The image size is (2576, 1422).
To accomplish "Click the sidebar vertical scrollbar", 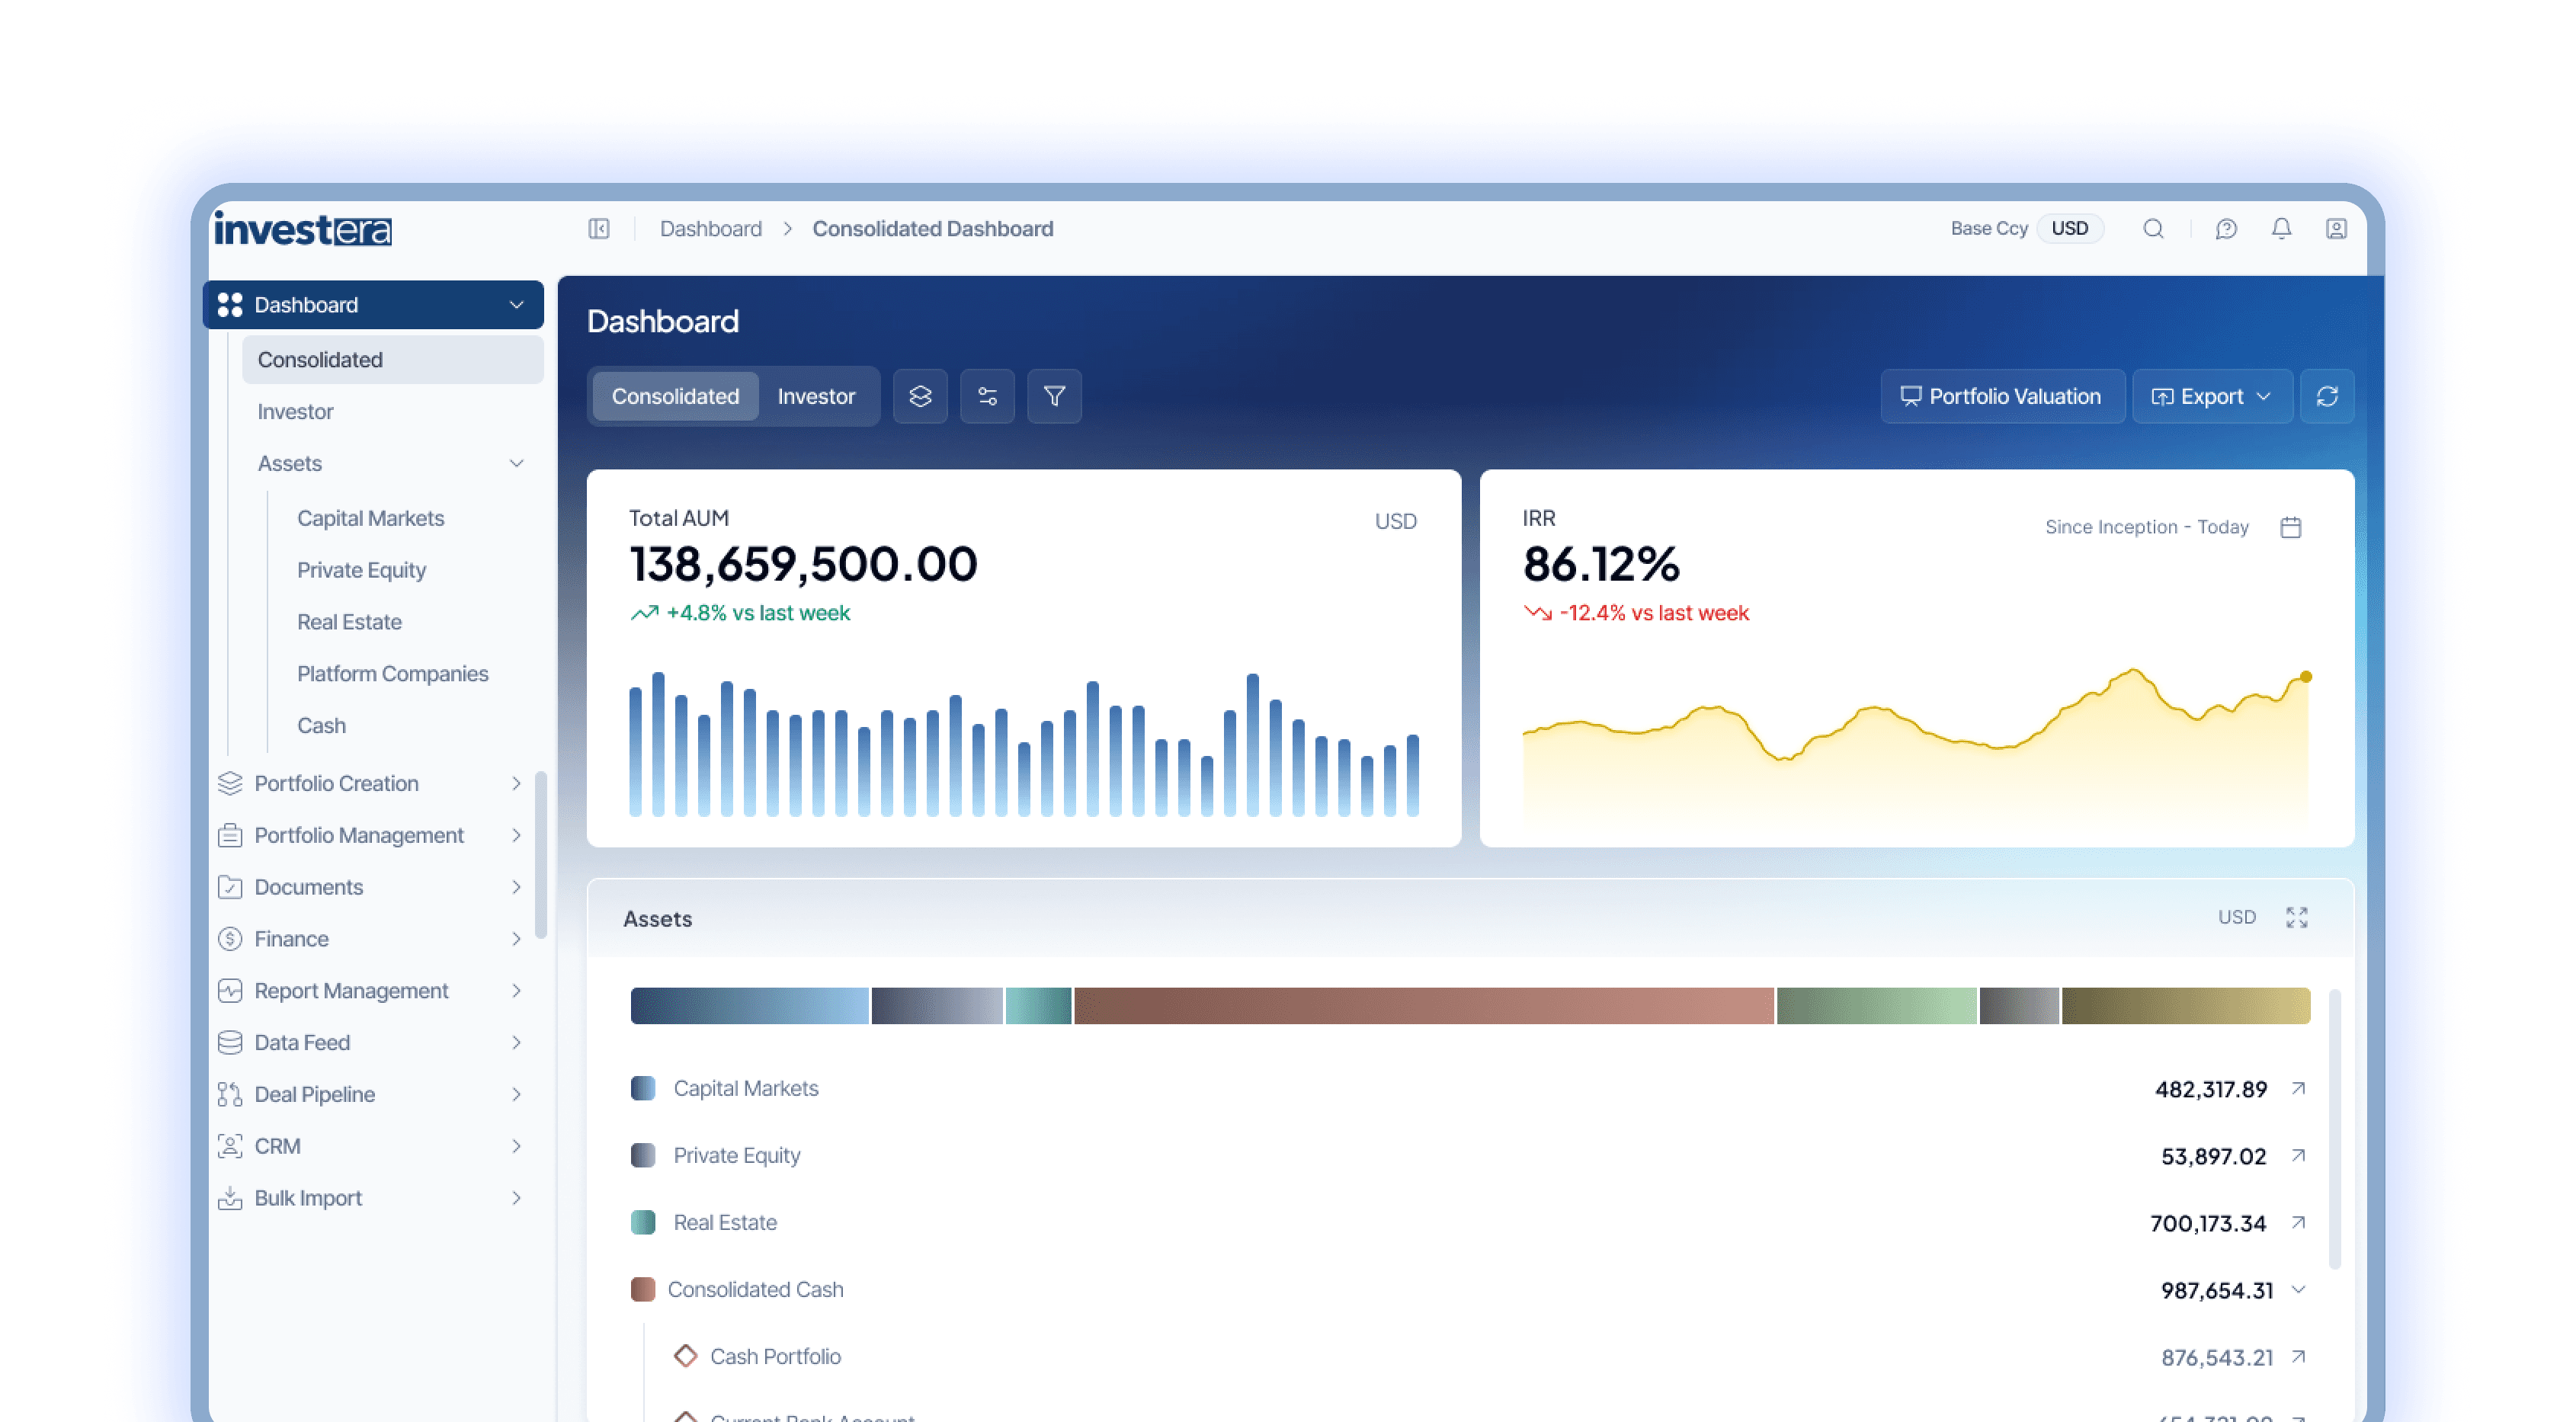I will pos(541,855).
